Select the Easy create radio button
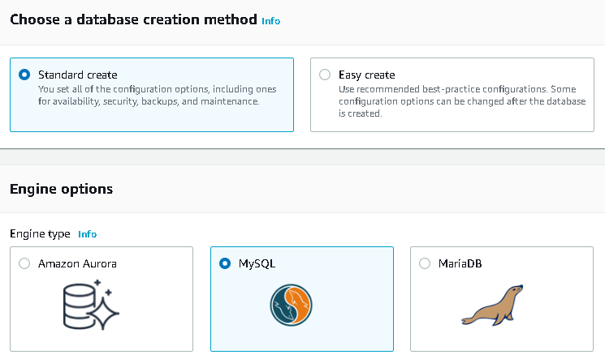Image resolution: width=605 pixels, height=359 pixels. [325, 75]
